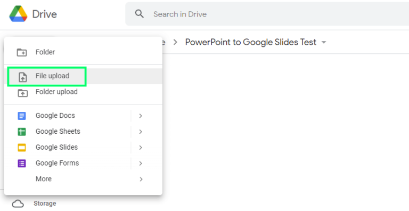Expand the Google Slides submenu arrow
This screenshot has width=409, height=211.
(141, 148)
